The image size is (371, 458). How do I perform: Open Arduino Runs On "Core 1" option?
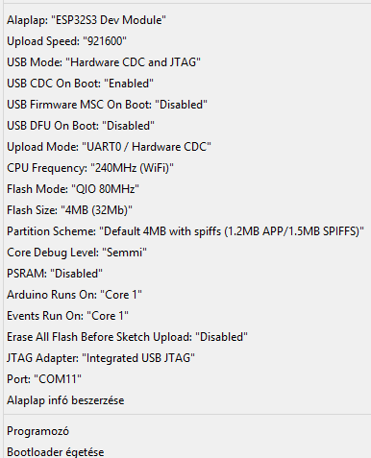point(187,295)
